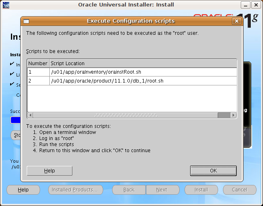263x206 pixels.
Task: Click the Next button in Installer window
Action: tap(163, 190)
